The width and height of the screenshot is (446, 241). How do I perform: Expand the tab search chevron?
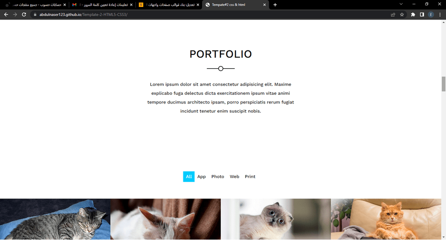401,4
